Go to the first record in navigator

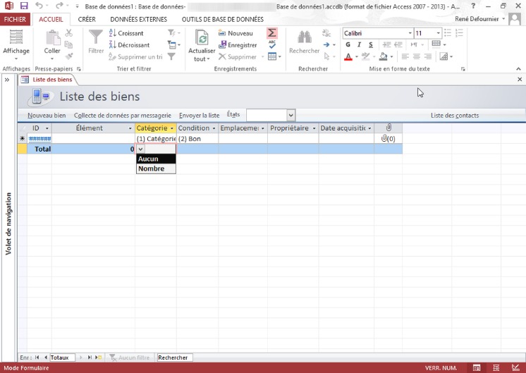tap(37, 357)
